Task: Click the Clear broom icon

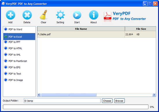Action: (43, 15)
